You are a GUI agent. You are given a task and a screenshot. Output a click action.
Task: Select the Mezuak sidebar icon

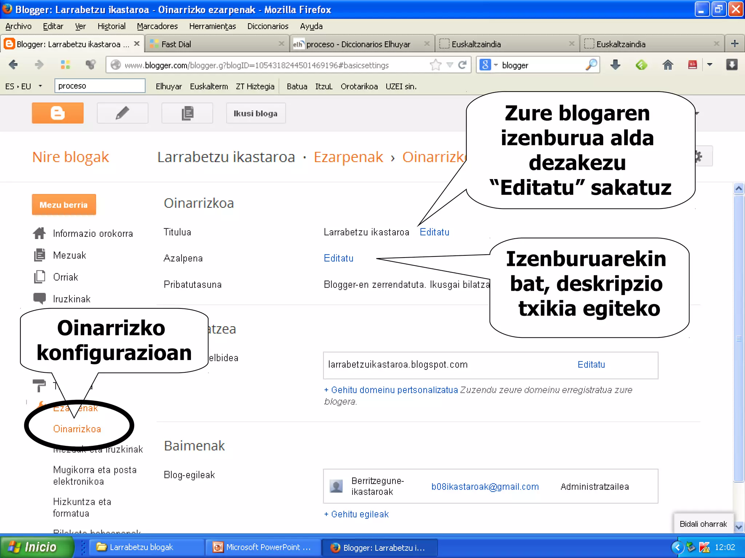point(39,255)
